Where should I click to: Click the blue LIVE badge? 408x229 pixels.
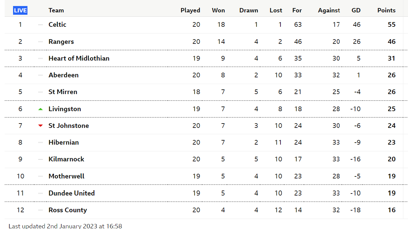pyautogui.click(x=20, y=10)
